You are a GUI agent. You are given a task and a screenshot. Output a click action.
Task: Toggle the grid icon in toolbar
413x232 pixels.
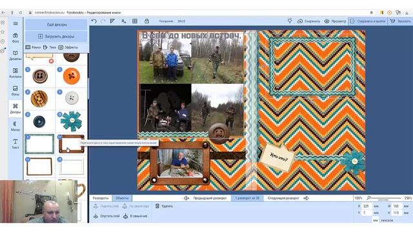point(135,21)
